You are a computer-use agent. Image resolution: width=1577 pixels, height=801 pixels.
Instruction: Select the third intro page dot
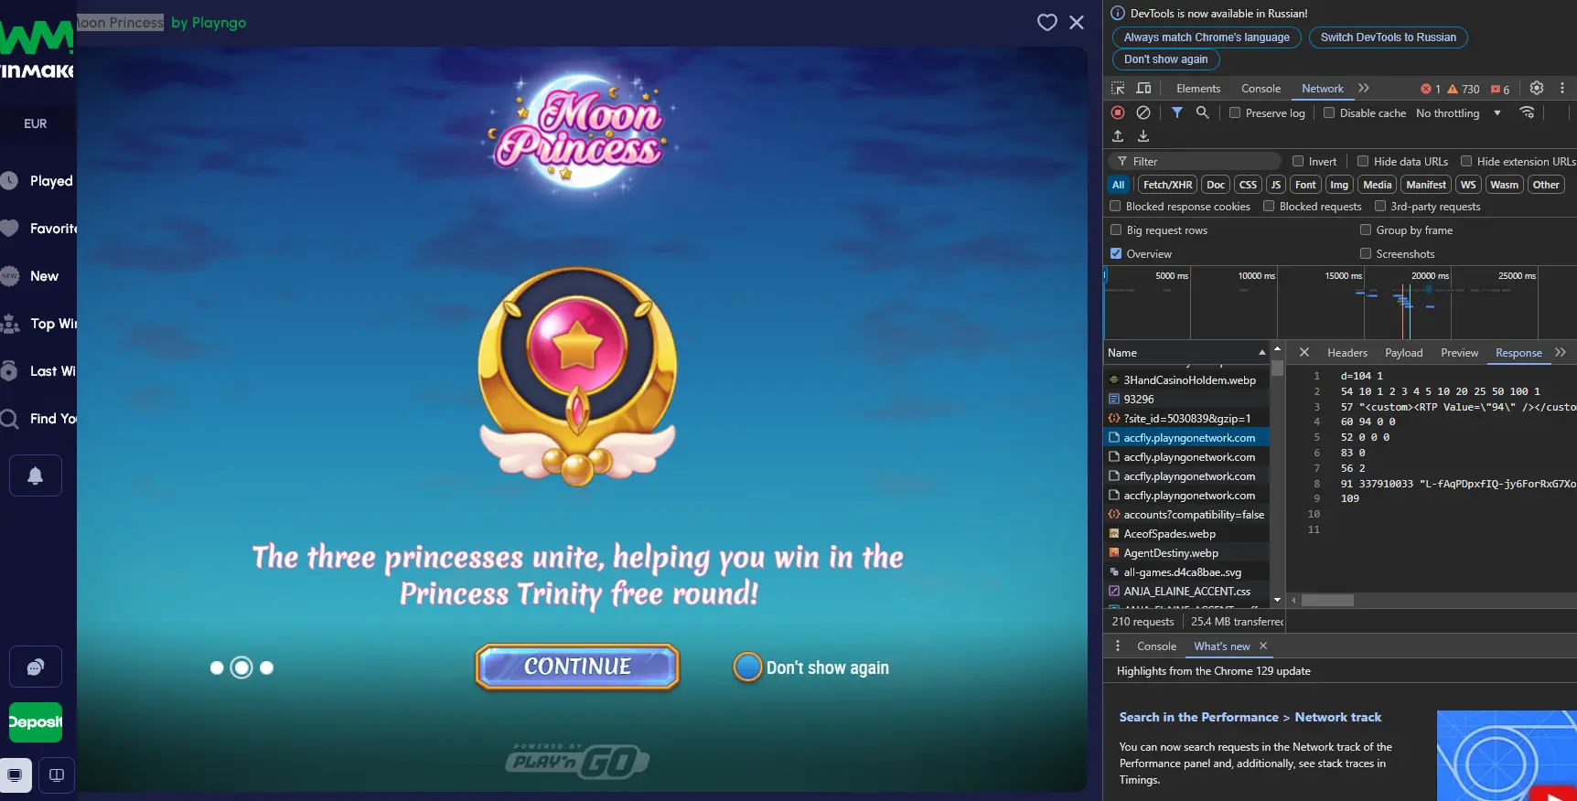tap(267, 668)
